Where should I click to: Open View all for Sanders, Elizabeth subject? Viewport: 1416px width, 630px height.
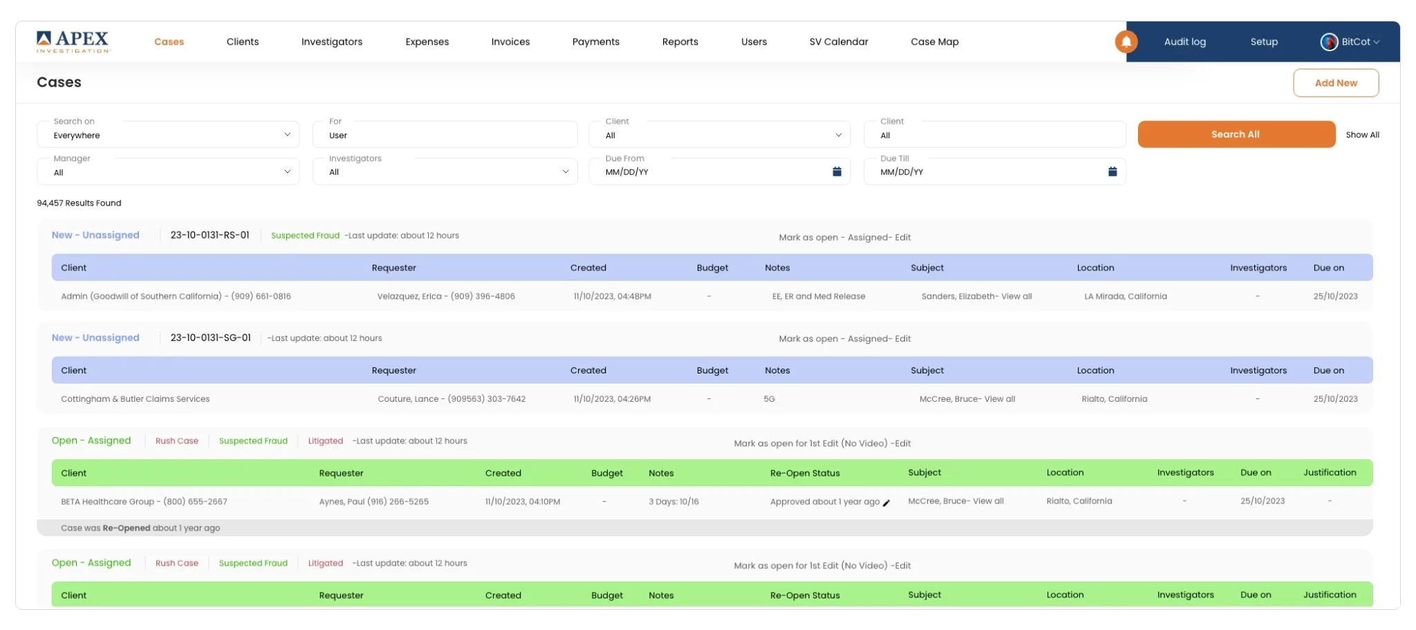[x=1016, y=296]
